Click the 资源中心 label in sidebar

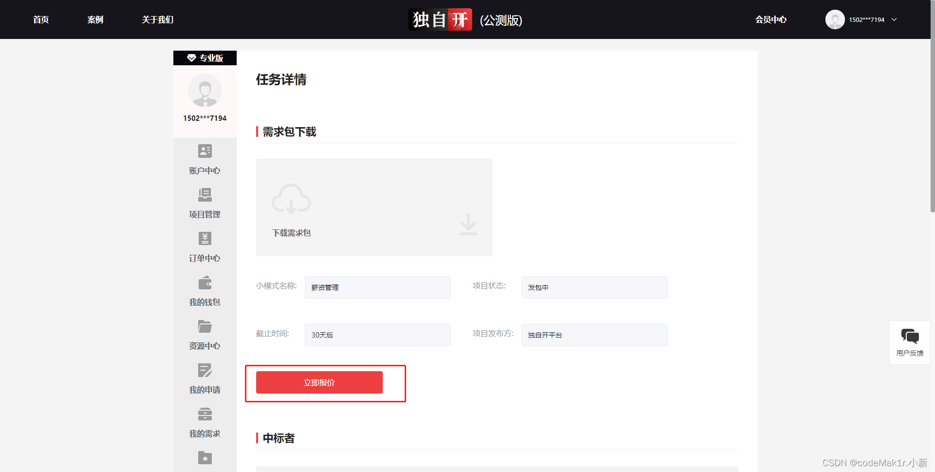[x=205, y=346]
